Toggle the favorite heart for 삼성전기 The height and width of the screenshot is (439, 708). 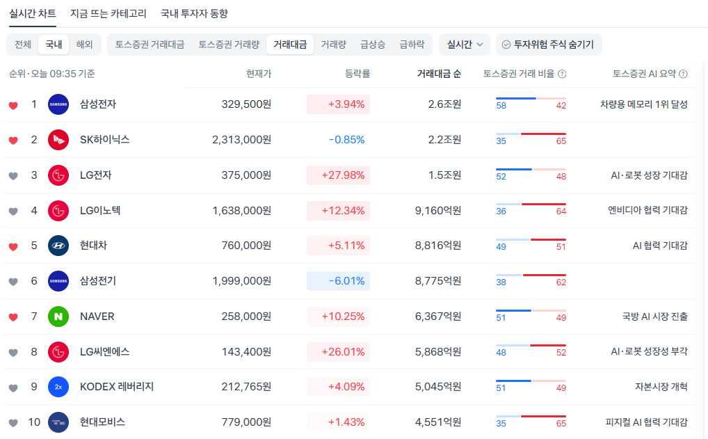coord(13,282)
